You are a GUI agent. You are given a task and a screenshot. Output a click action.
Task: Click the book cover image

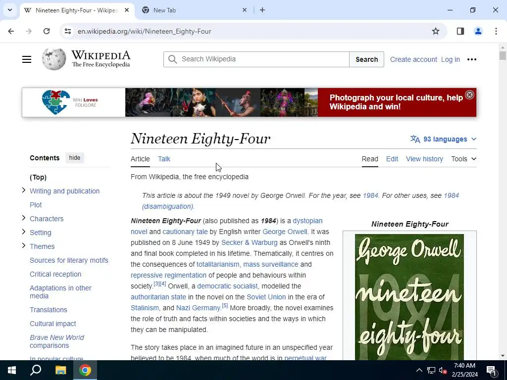[409, 297]
